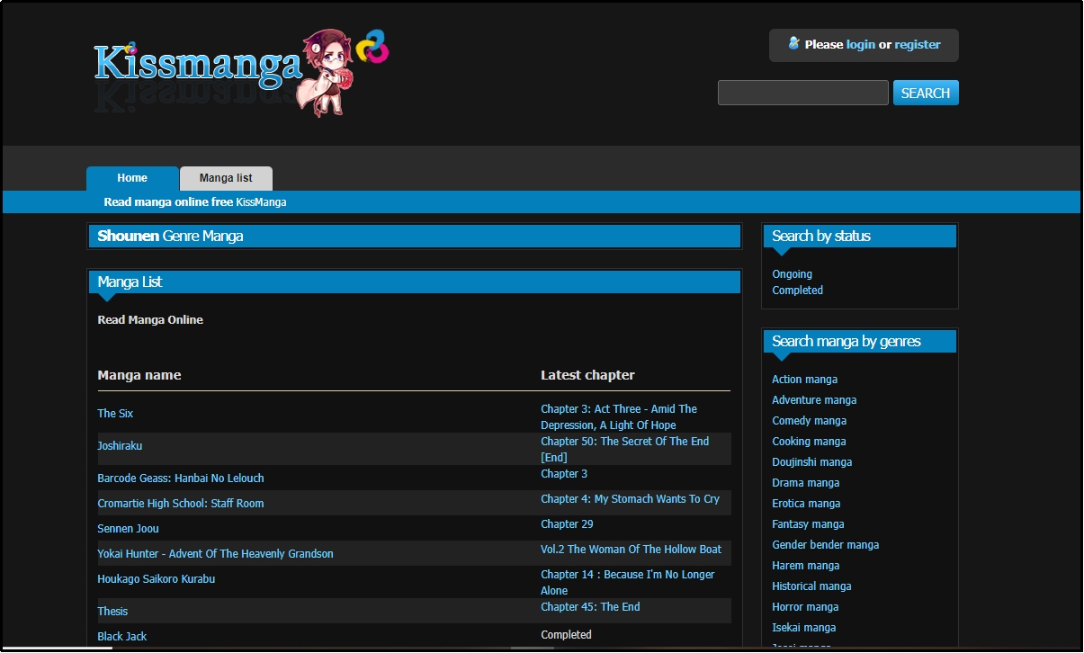
Task: Click the user icon beside login
Action: click(x=793, y=43)
